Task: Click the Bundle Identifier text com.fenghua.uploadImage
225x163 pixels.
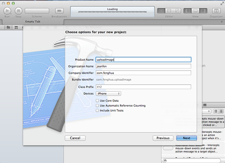Action: [114, 79]
